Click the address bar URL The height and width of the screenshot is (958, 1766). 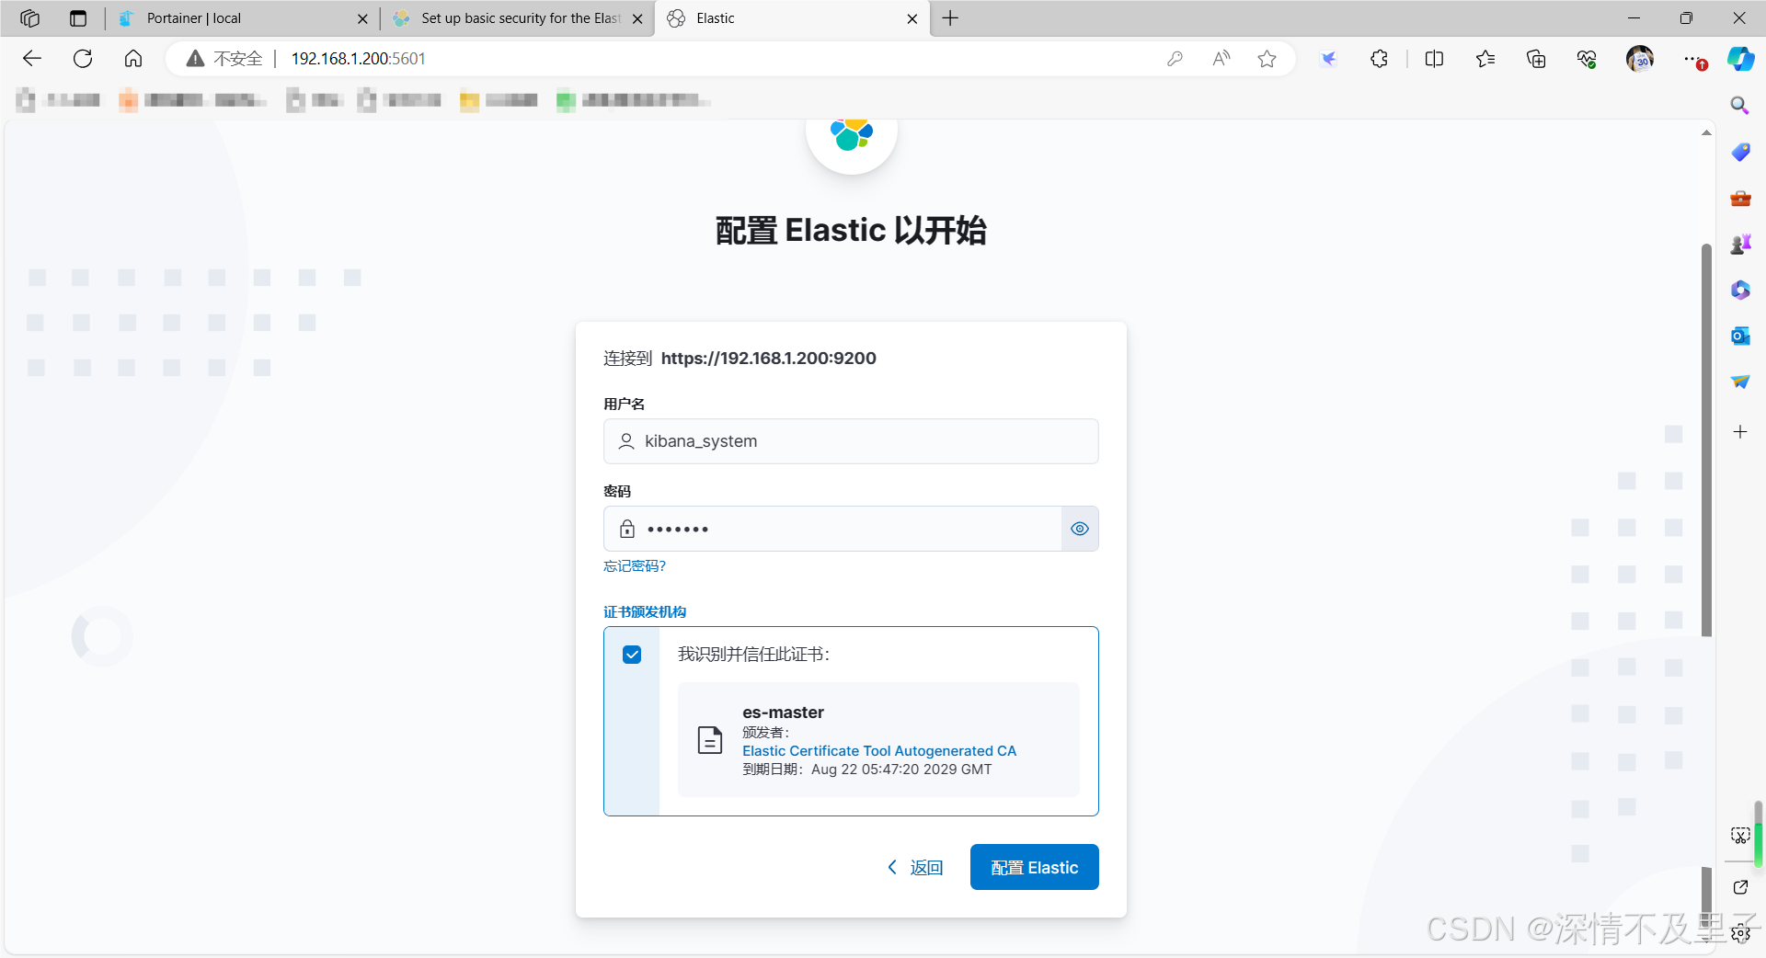[x=359, y=59]
